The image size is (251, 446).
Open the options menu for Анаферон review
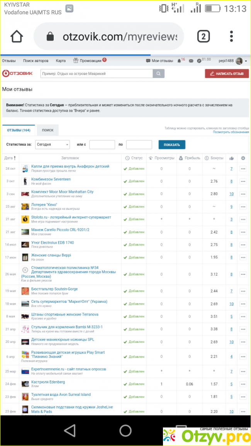243,169
